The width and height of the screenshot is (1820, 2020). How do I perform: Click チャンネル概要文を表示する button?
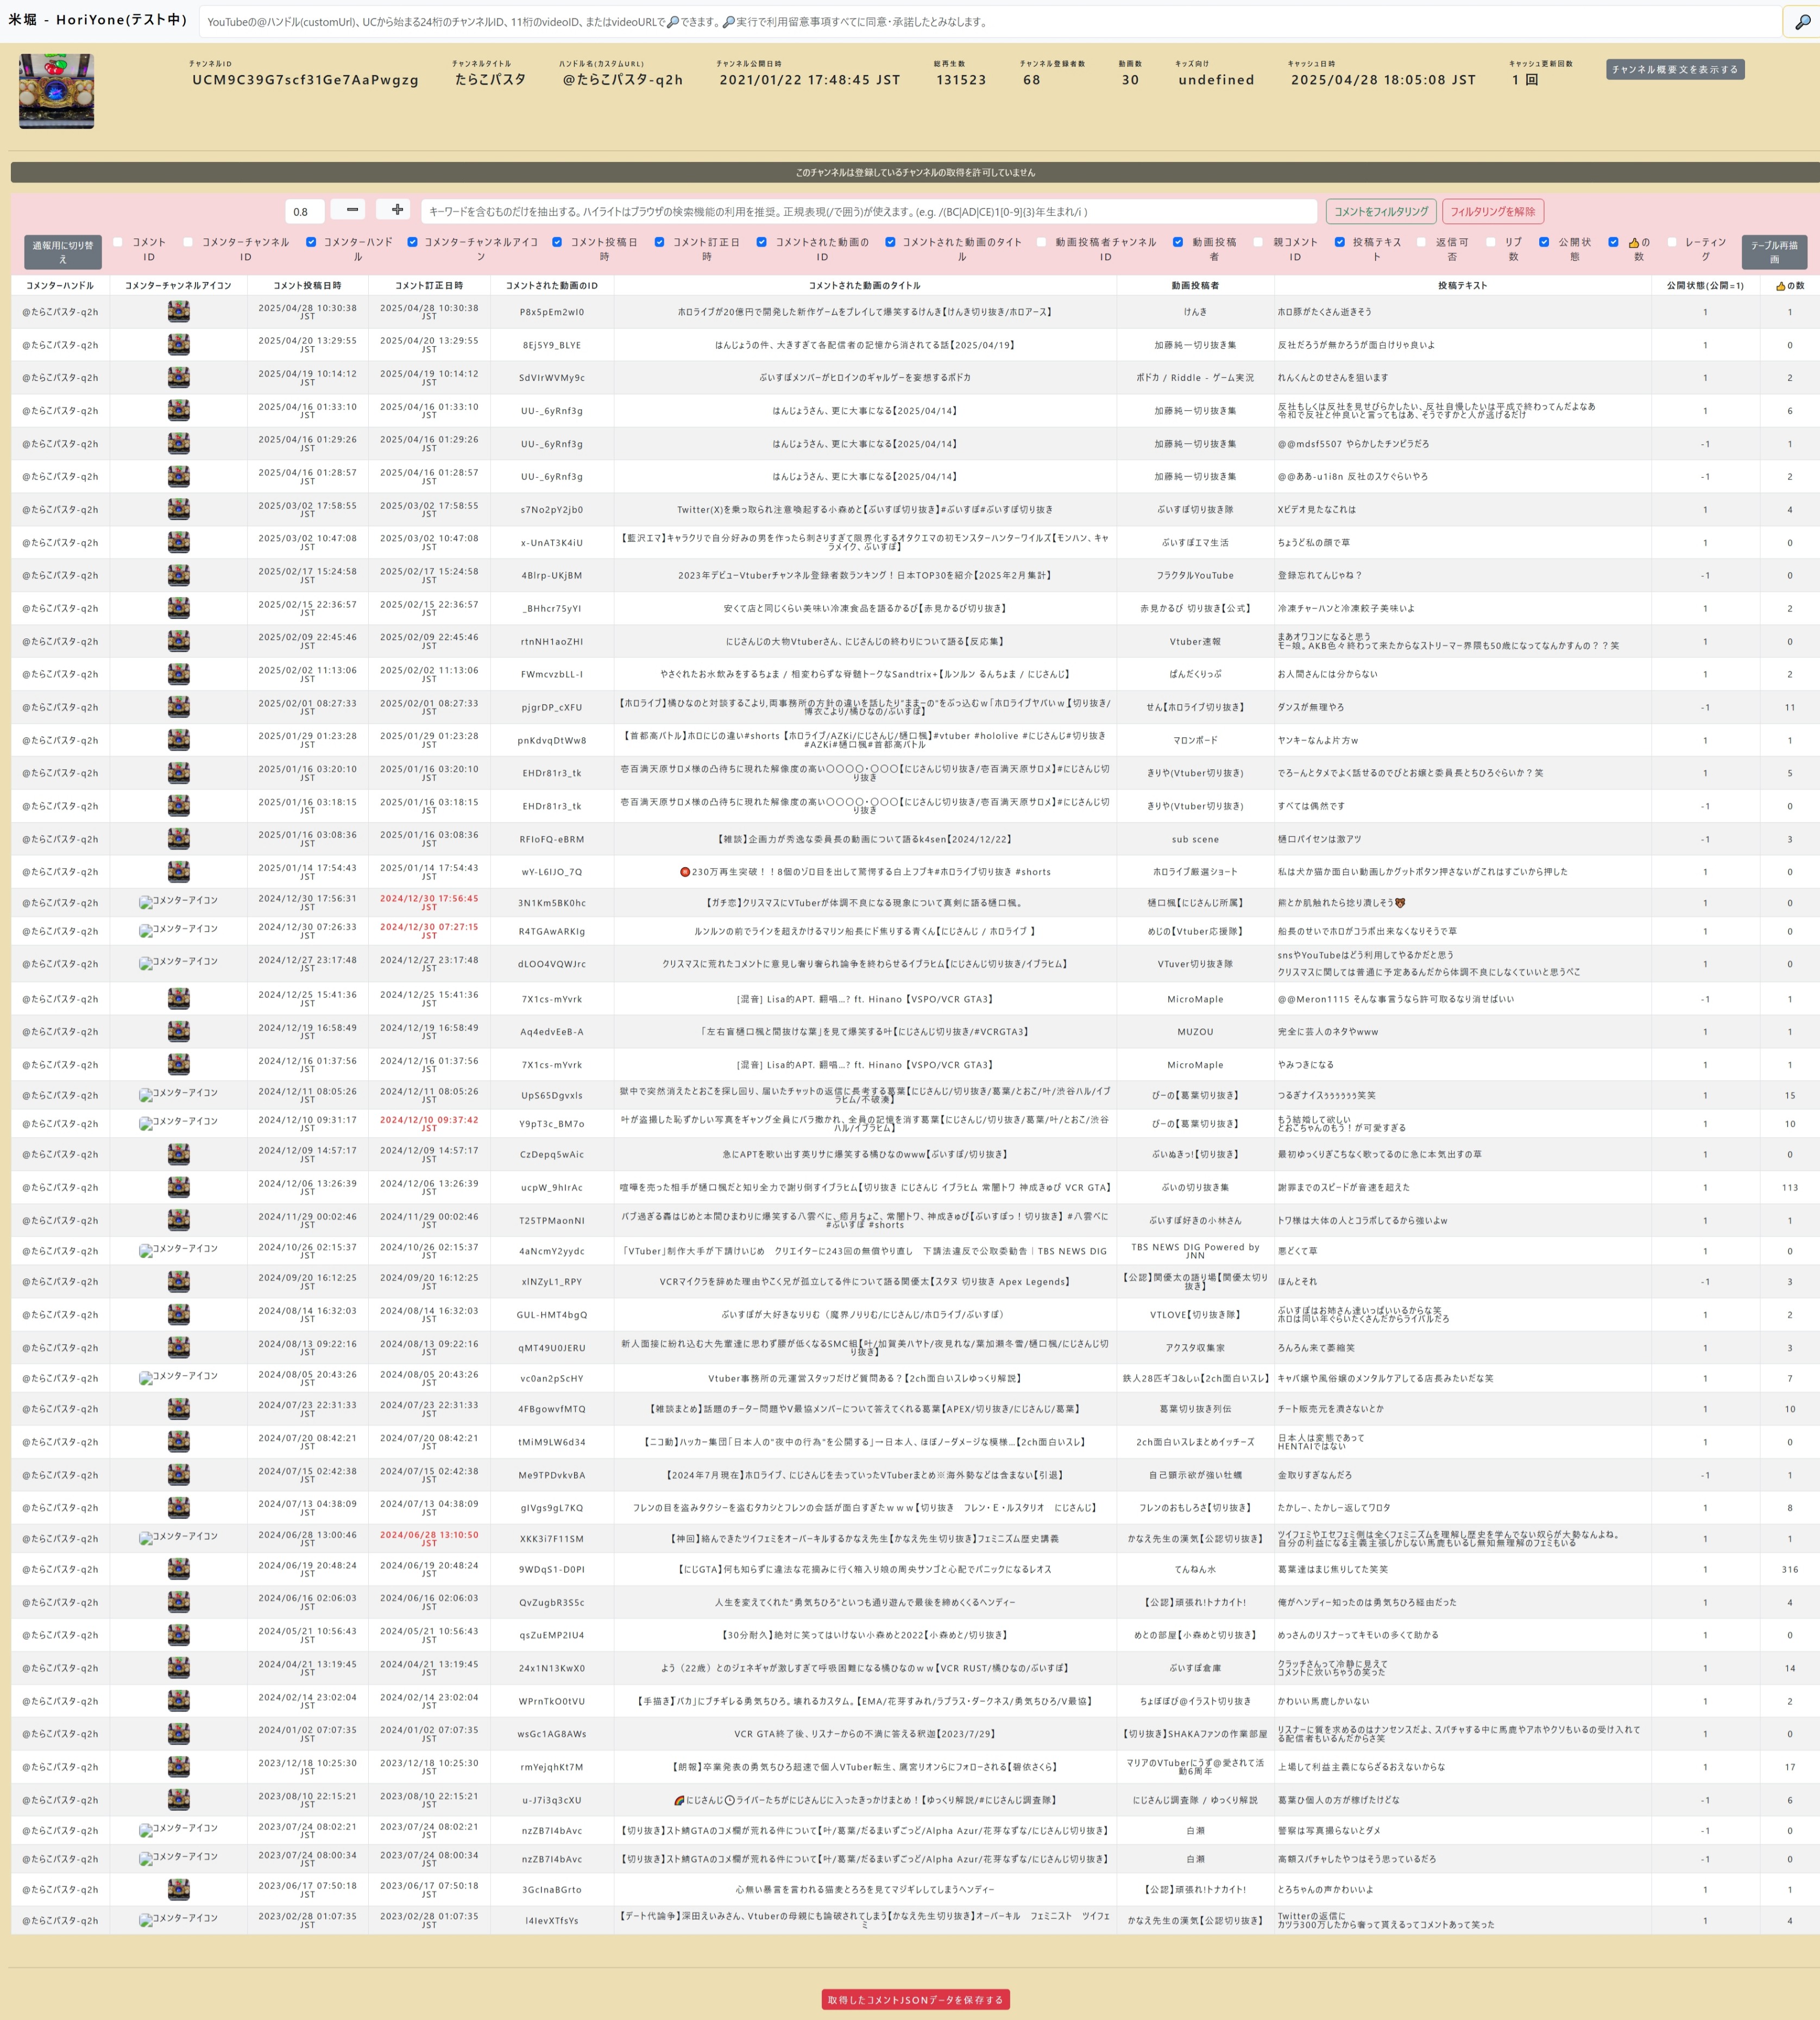(x=1675, y=69)
